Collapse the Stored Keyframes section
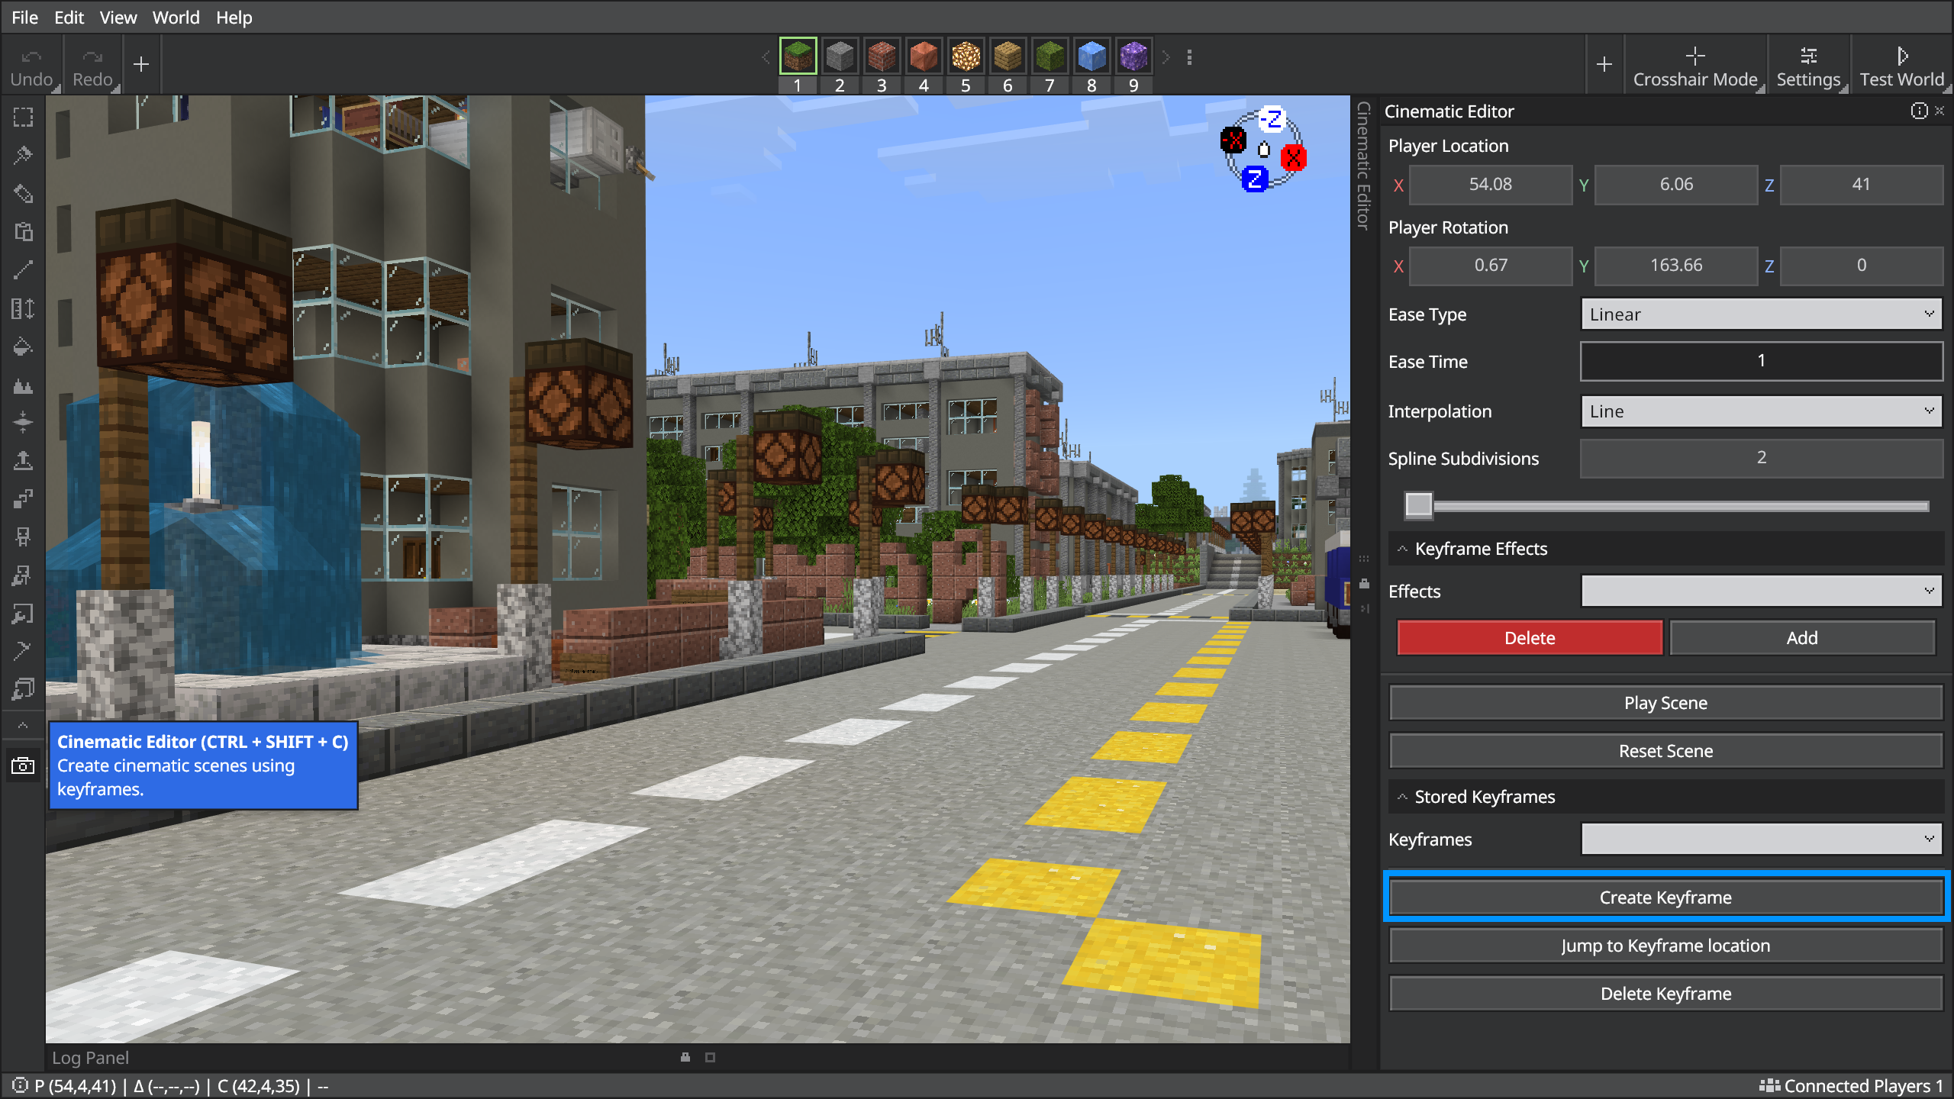 [1402, 797]
